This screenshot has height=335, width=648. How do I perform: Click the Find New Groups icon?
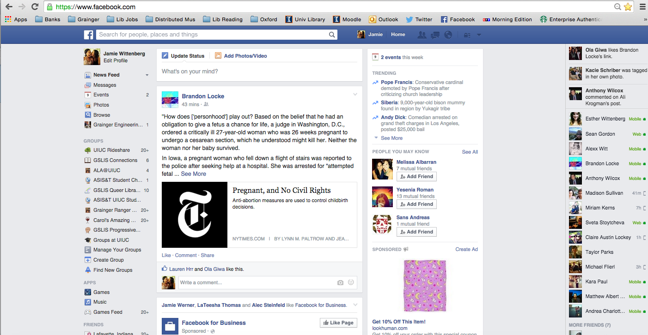pyautogui.click(x=88, y=270)
